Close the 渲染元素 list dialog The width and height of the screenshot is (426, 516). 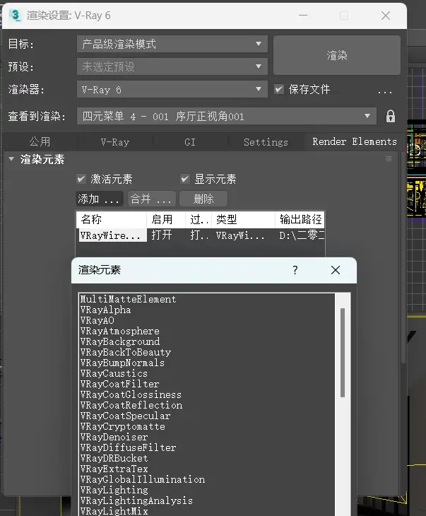pyautogui.click(x=335, y=270)
